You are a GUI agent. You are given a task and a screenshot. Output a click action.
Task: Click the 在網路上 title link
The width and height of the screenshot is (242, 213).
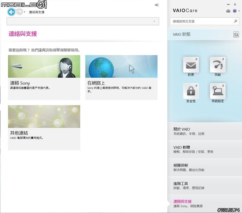click(x=96, y=83)
